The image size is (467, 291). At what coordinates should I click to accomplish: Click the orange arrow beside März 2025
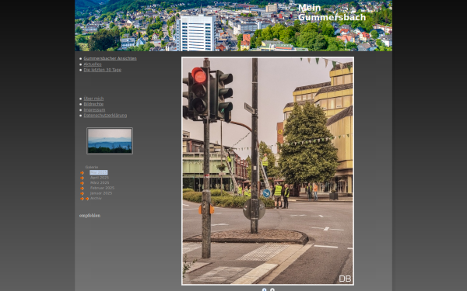pos(82,183)
